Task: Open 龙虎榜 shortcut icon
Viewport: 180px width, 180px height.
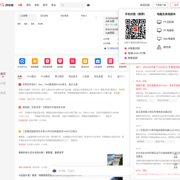Action: click(x=60, y=61)
